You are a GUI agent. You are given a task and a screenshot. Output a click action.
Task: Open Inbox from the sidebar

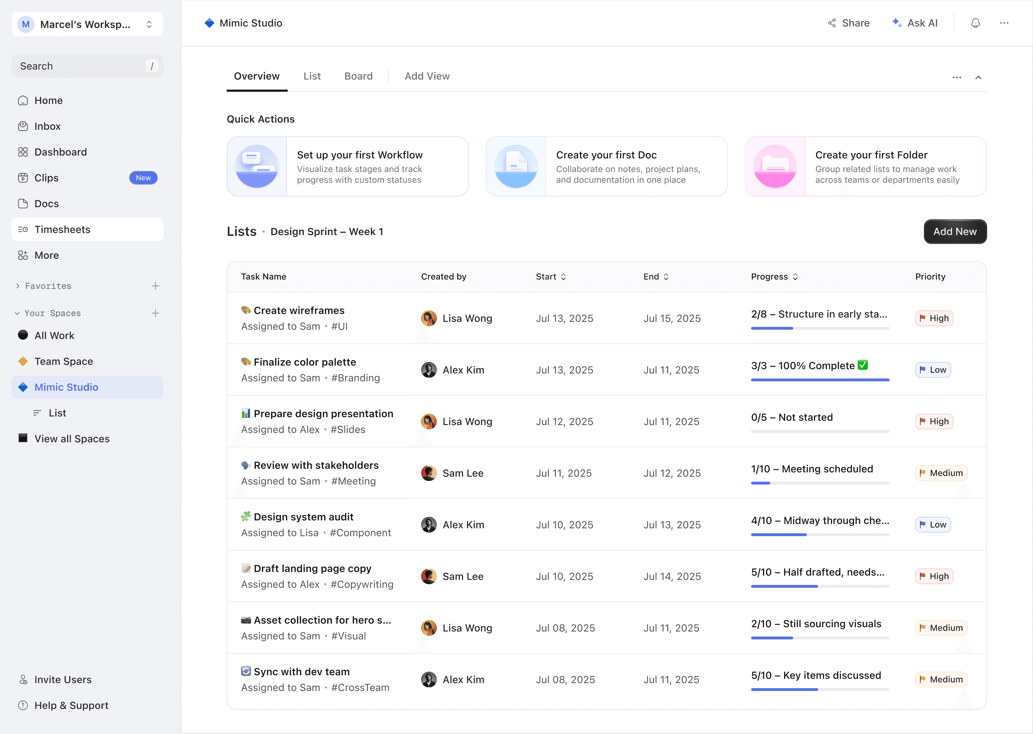(x=47, y=126)
